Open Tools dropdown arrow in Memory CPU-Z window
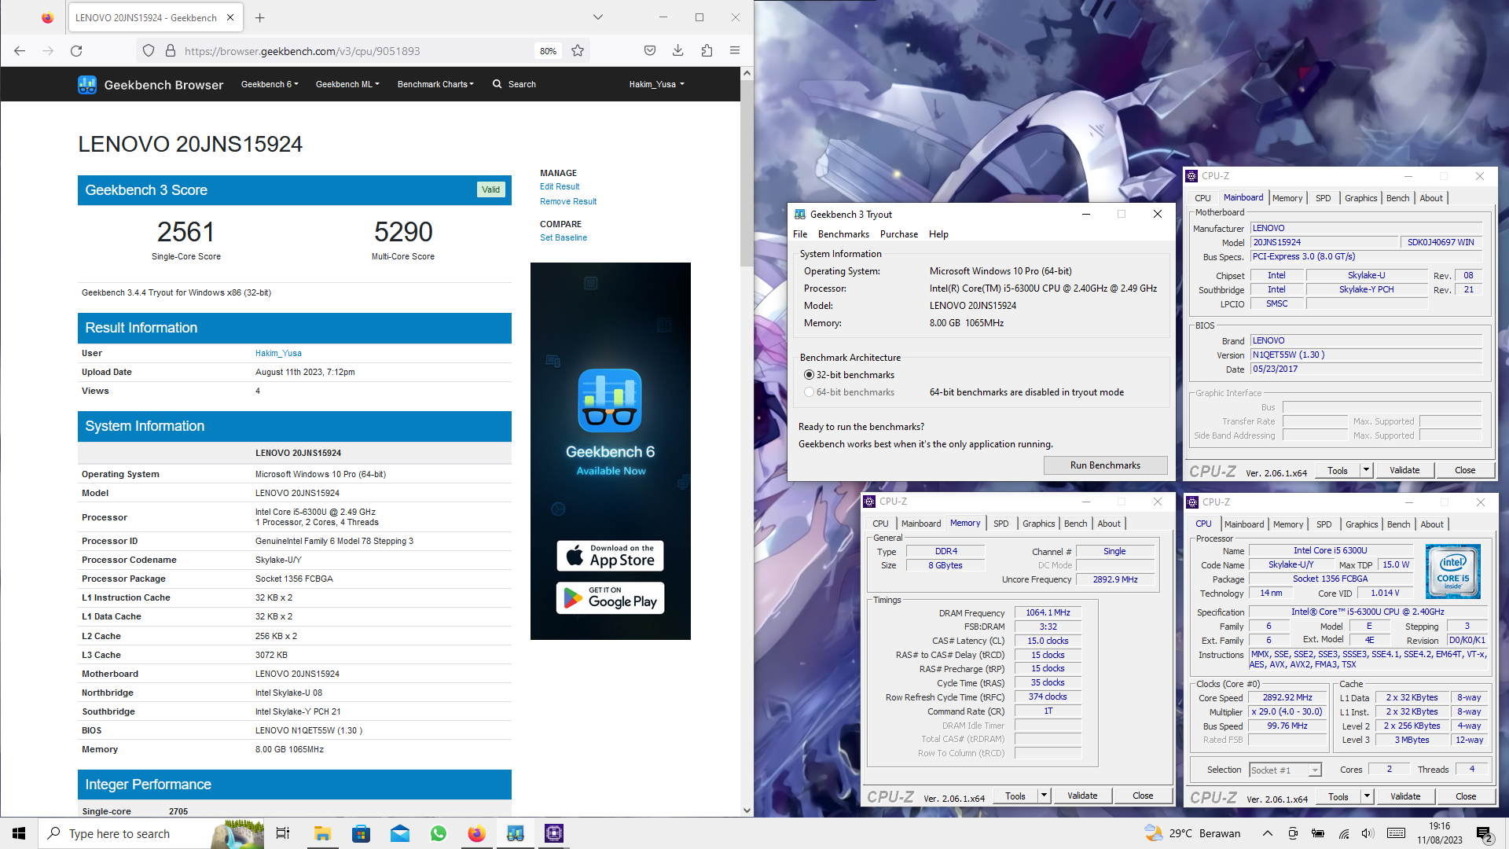 coord(1044,796)
